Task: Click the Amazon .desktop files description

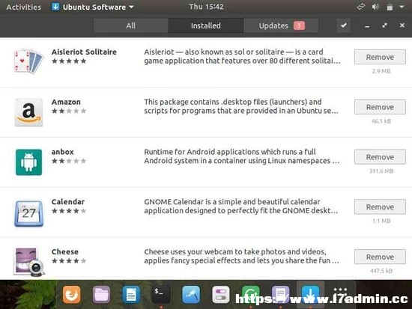Action: tap(241, 106)
